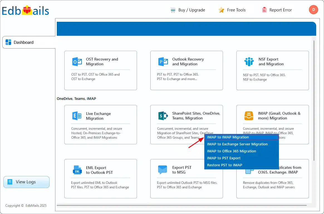Click 'Migration of SharePoint Sites' description
Viewport: 324px width, 214px height.
pyautogui.click(x=185, y=133)
